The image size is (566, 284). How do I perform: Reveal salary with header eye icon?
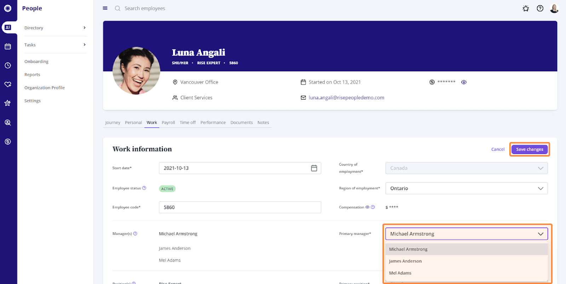tap(464, 82)
